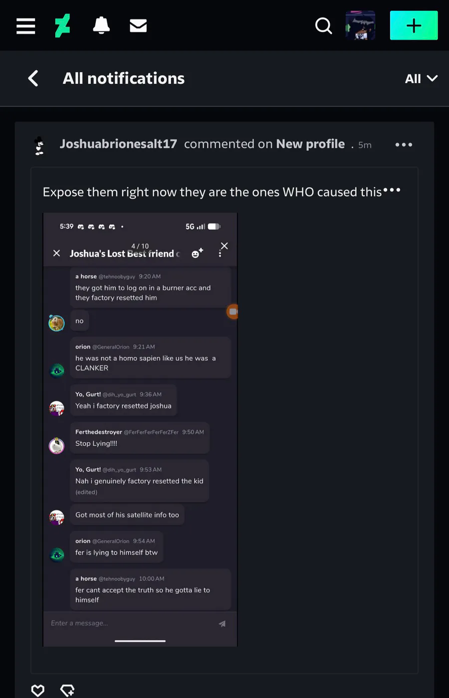
Task: Expand the All notifications filter dropdown
Action: [421, 79]
